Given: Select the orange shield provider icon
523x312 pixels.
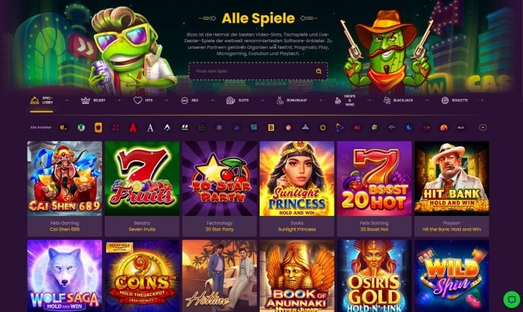Looking at the screenshot, I should tap(98, 127).
